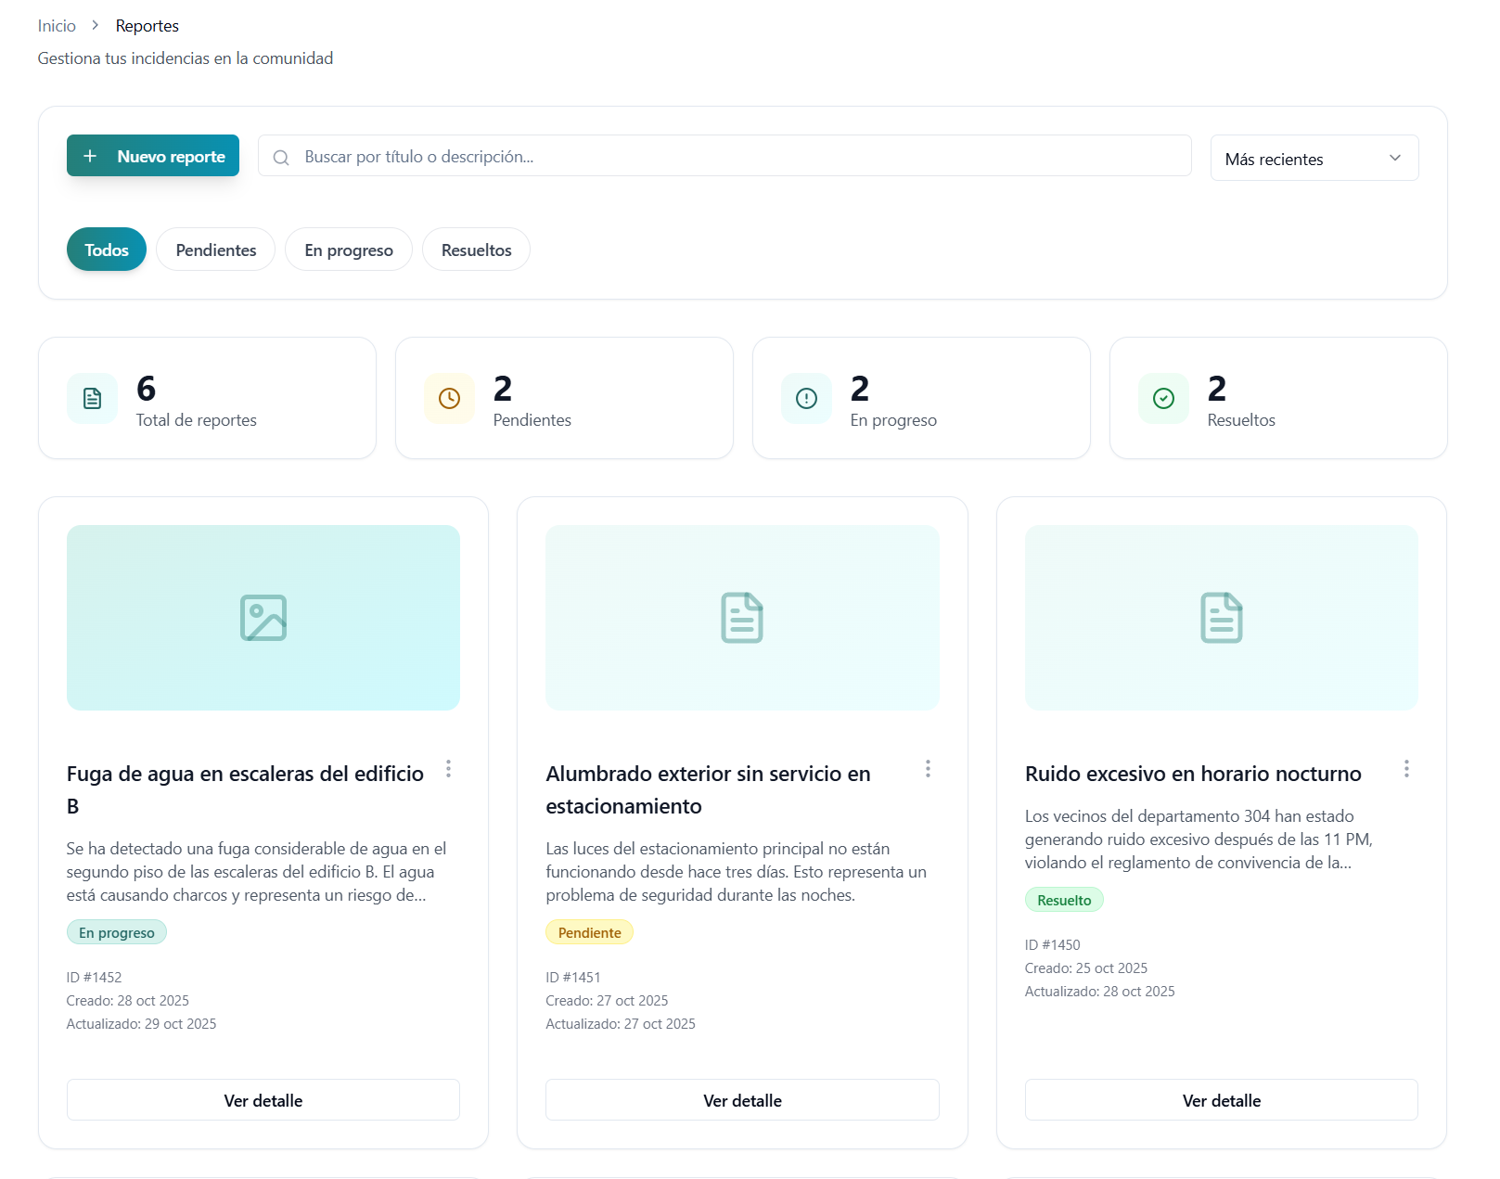Click the magnifier icon in the search bar
Screen dimensions: 1500x1179
281,158
